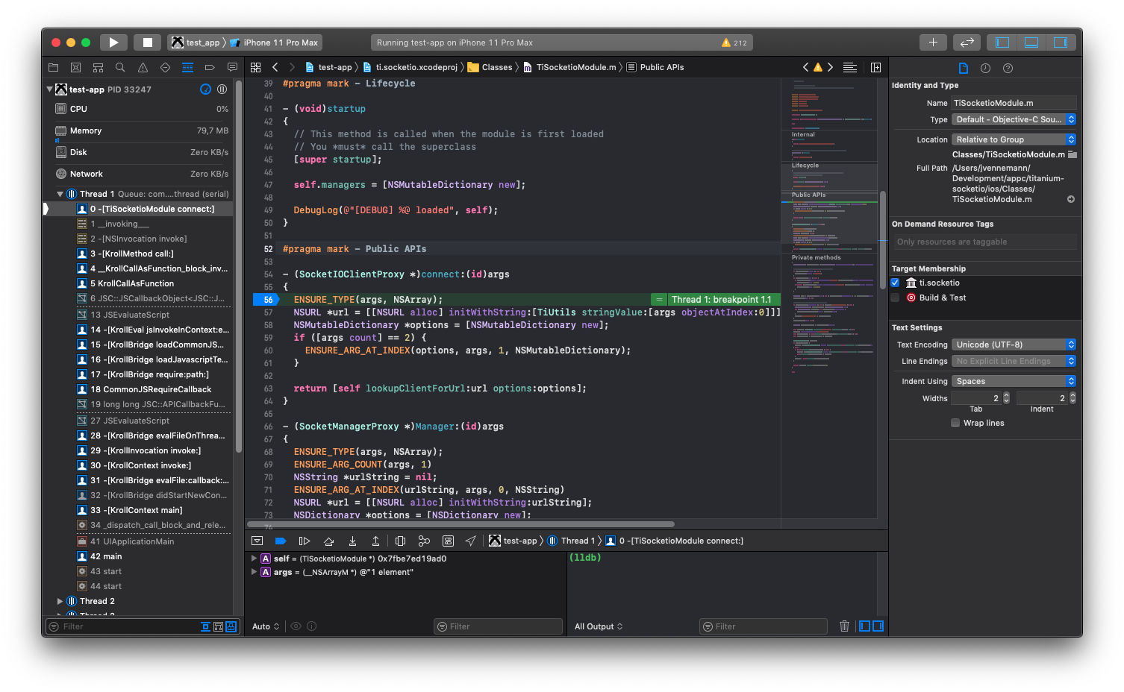The height and width of the screenshot is (692, 1124).
Task: Check Build & Test target membership
Action: click(895, 298)
